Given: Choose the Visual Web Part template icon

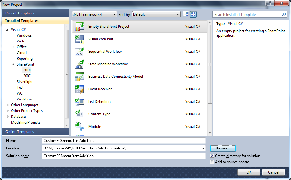Looking at the screenshot, I should 80,39.
